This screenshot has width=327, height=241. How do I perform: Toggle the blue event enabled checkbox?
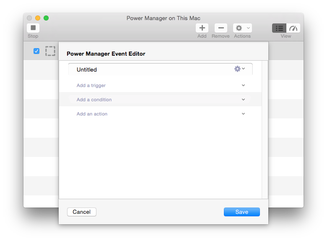tap(36, 51)
